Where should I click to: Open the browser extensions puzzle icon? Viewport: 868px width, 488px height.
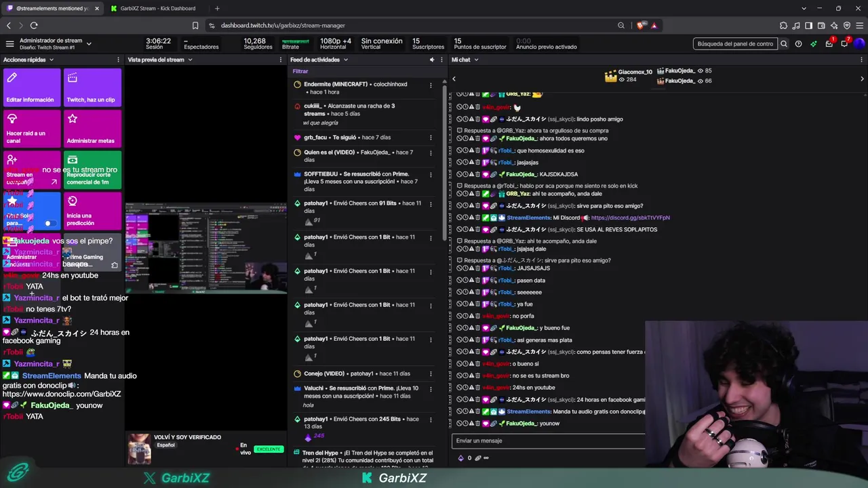coord(784,26)
